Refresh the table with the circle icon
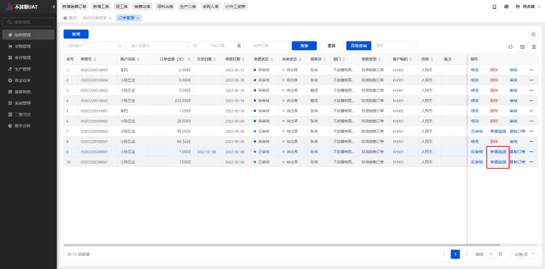Viewport: 545px width, 269px height. (x=511, y=47)
